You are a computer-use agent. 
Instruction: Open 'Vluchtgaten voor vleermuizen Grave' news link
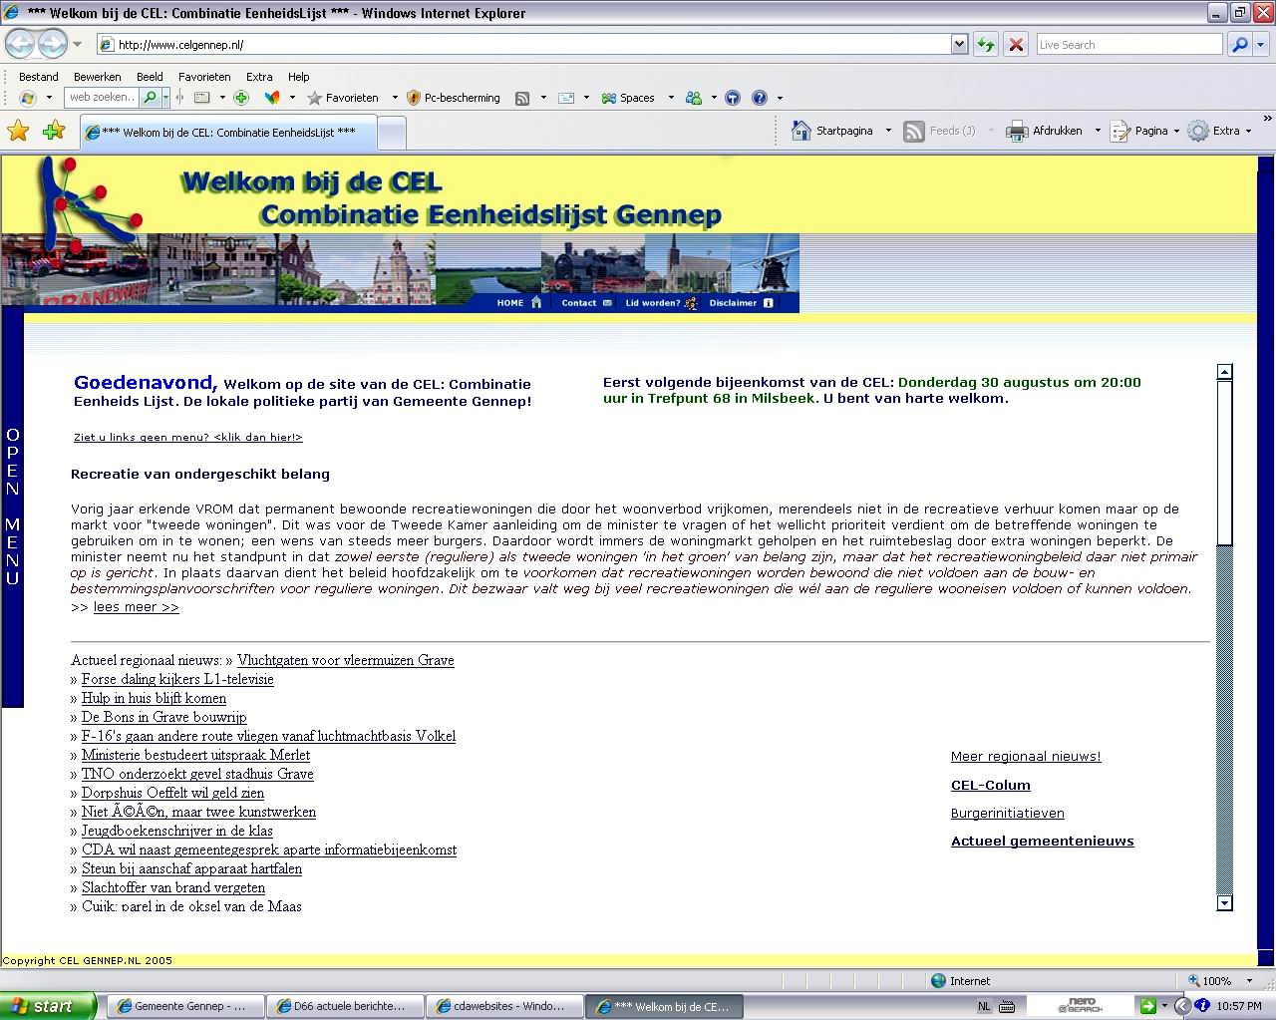345,660
